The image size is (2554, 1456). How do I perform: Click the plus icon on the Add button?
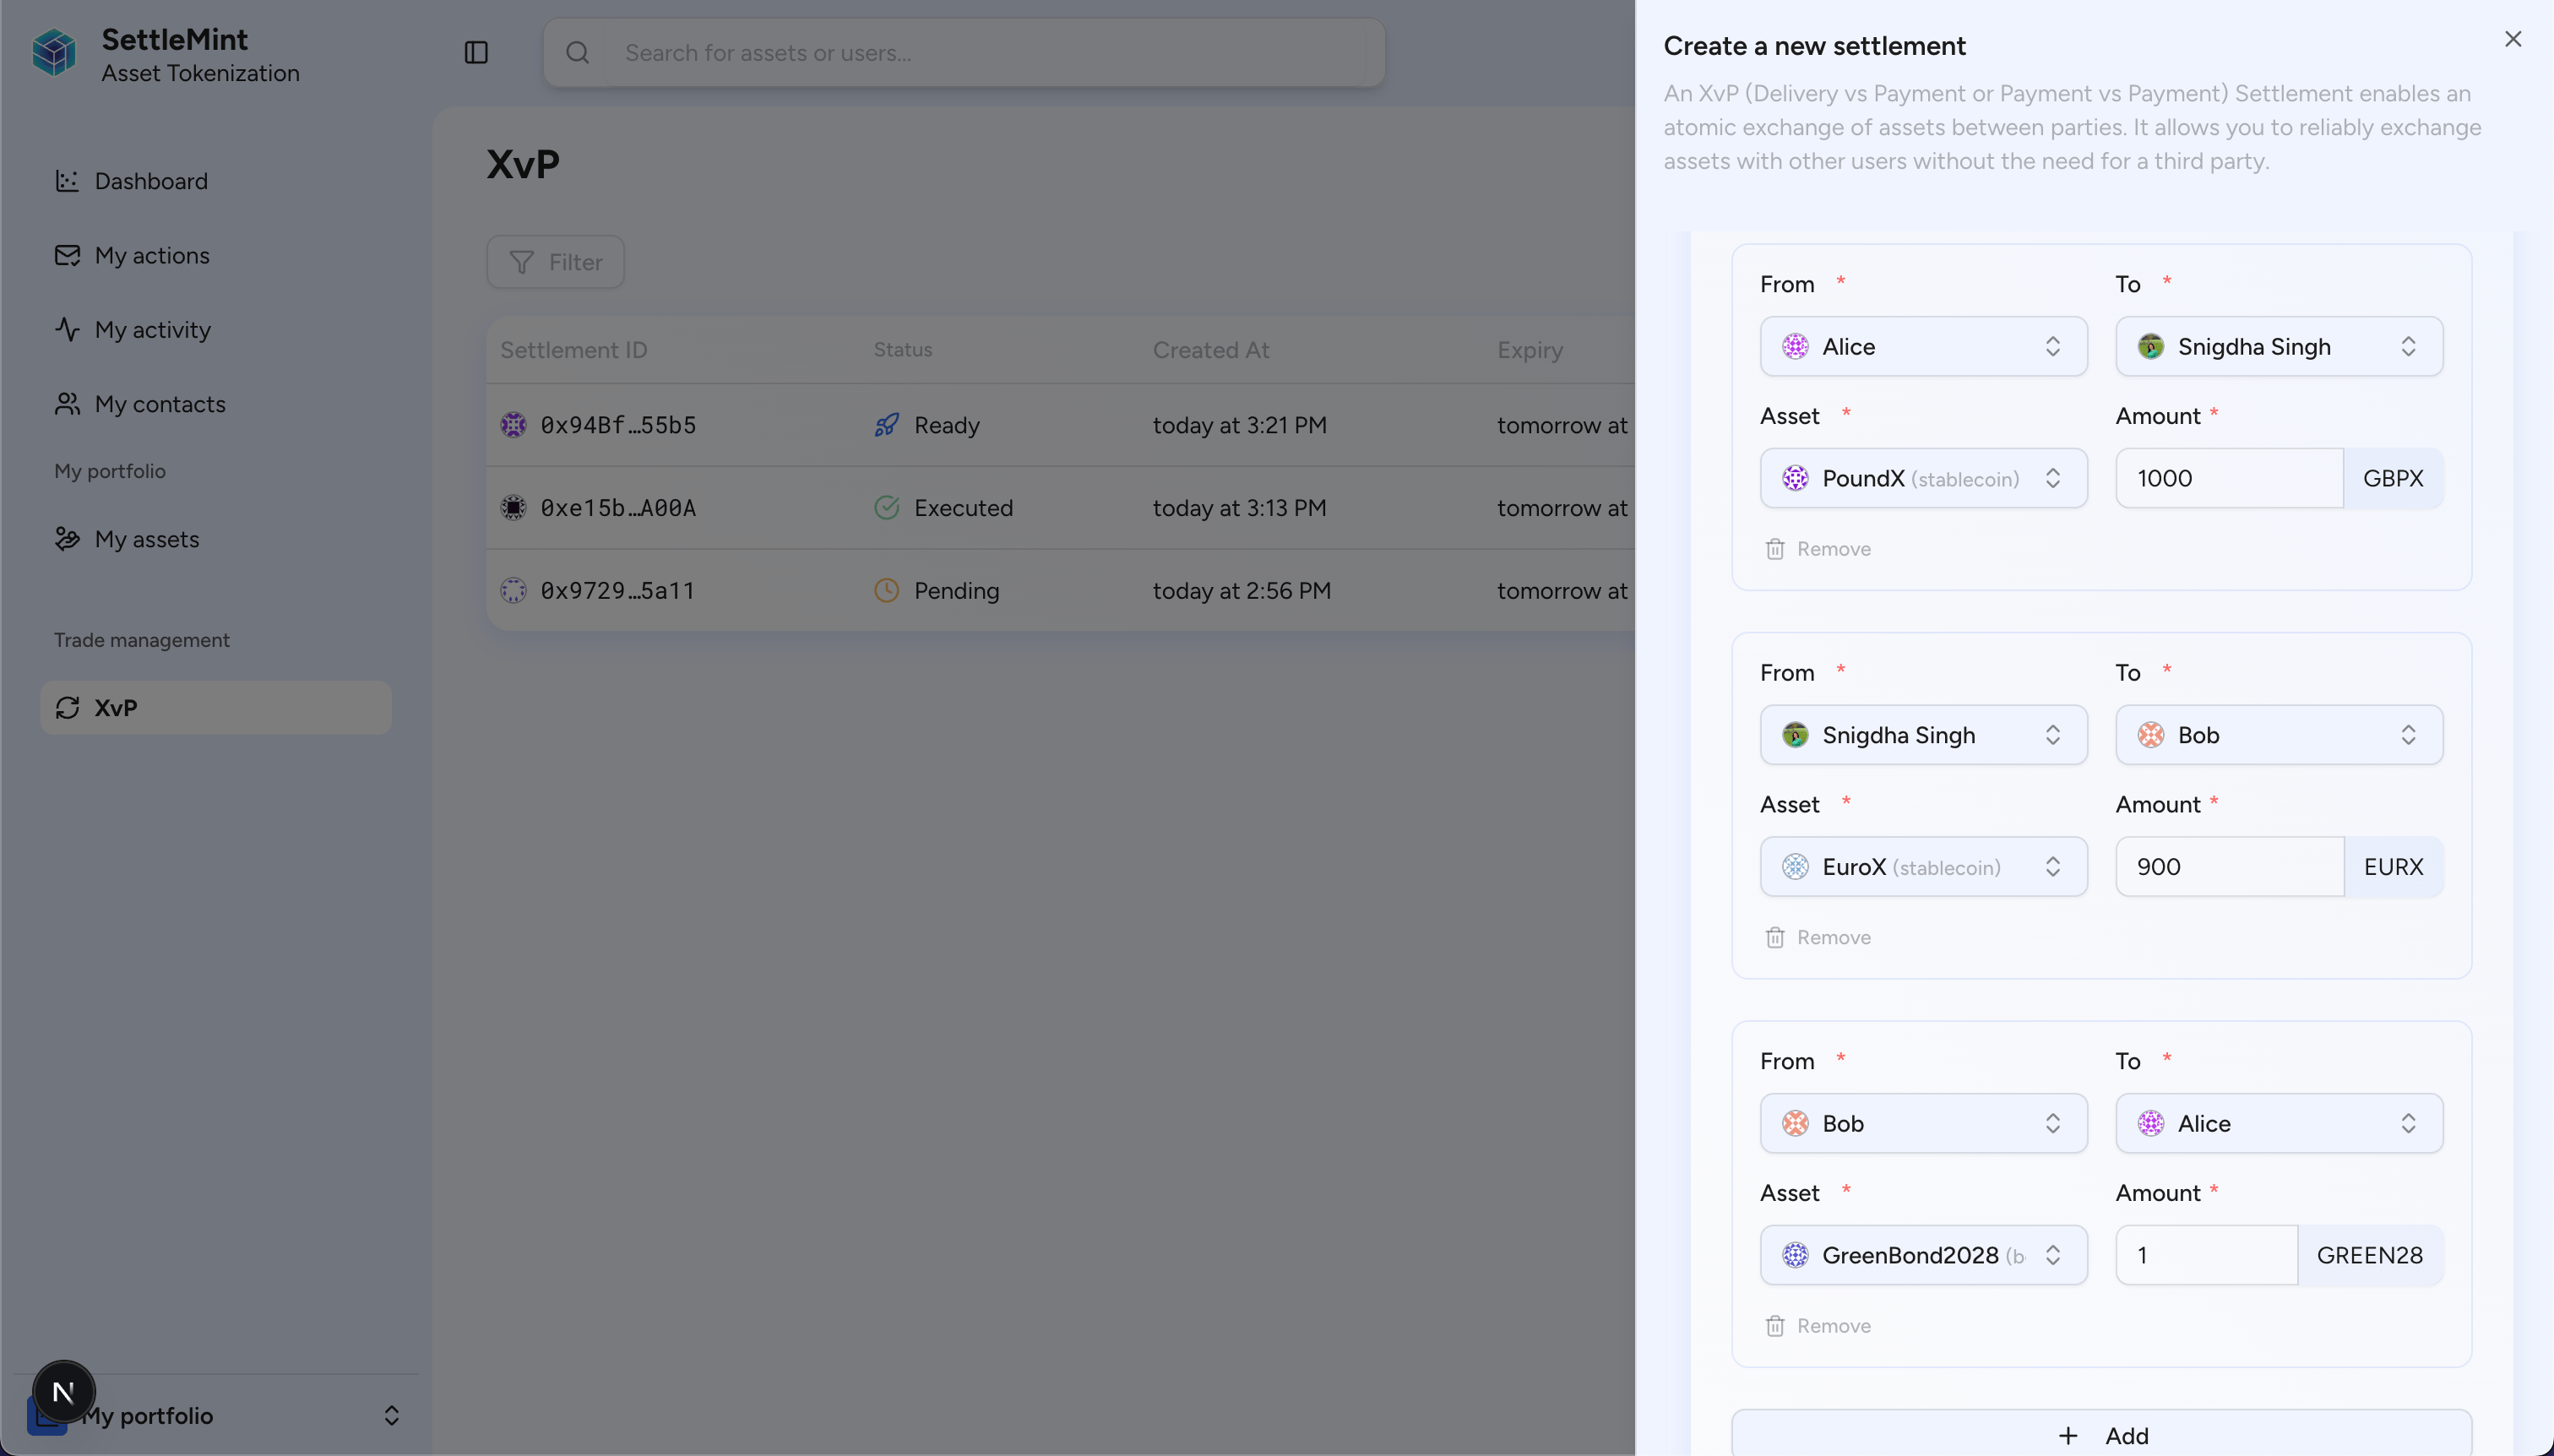tap(2068, 1436)
